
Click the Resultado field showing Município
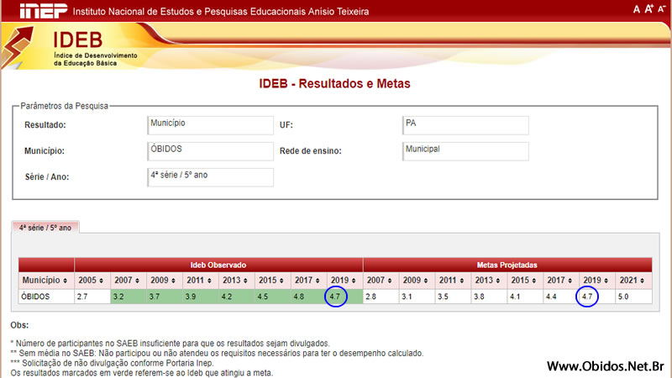(211, 125)
